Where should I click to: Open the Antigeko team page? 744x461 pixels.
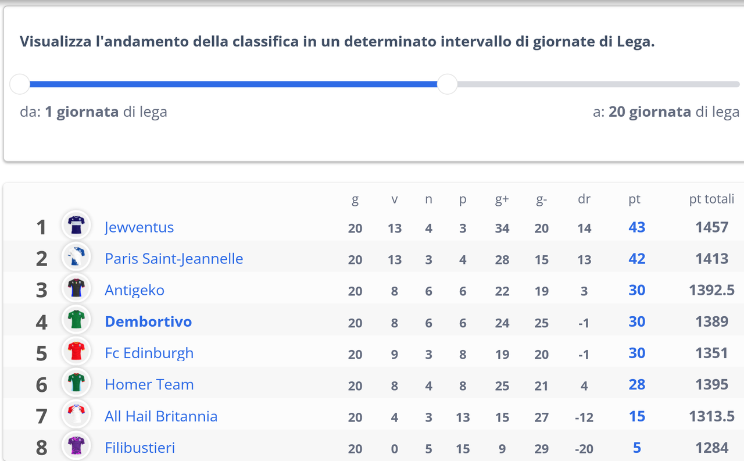point(134,290)
